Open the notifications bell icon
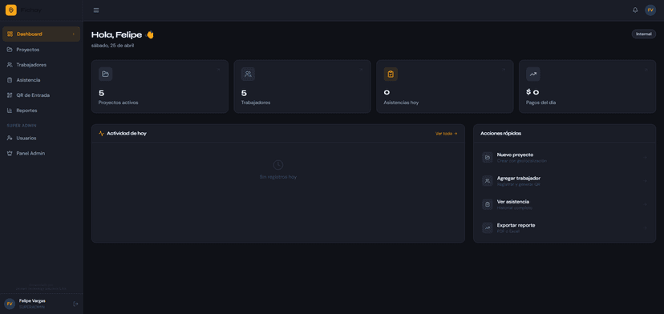The width and height of the screenshot is (664, 314). pyautogui.click(x=635, y=10)
